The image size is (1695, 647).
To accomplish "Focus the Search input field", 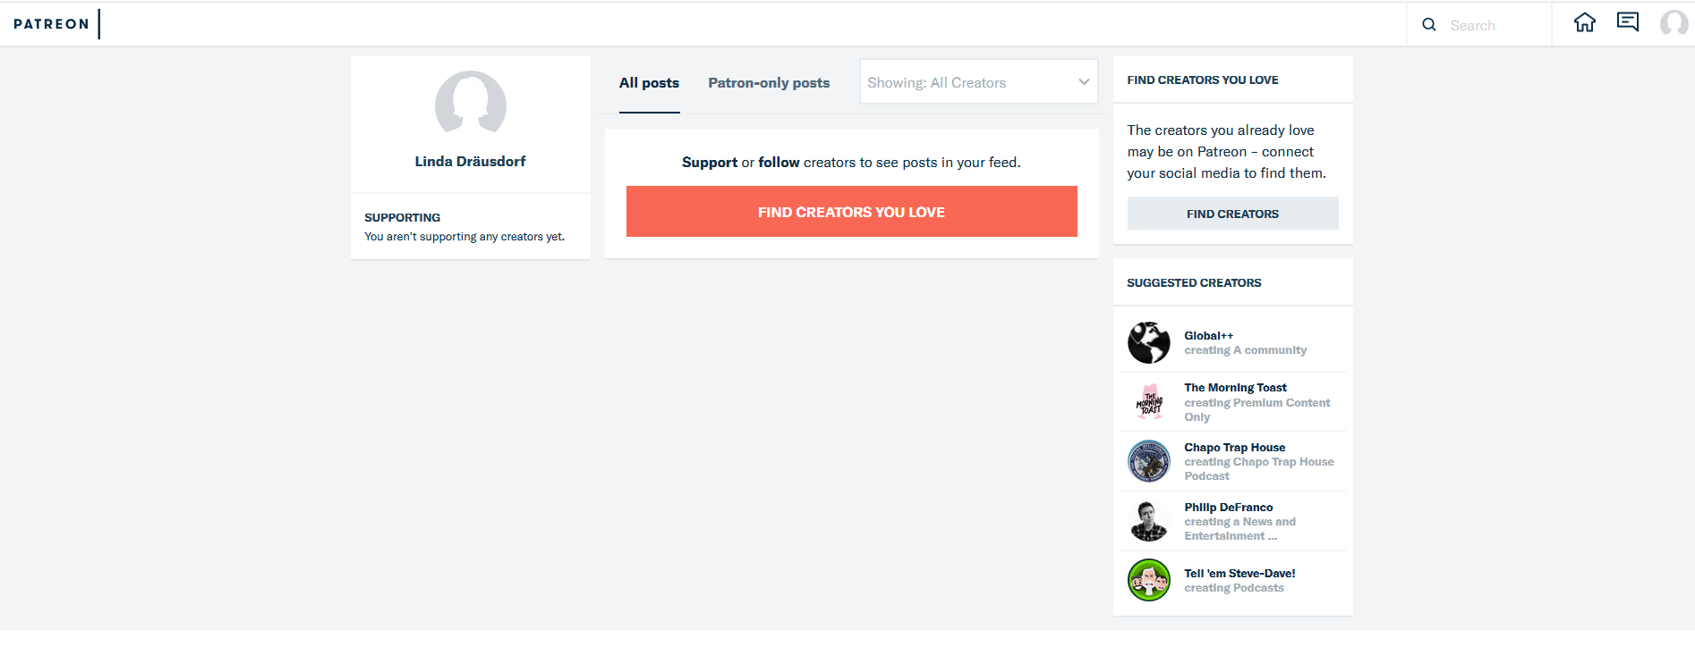I will pos(1495,26).
